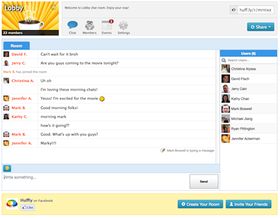This screenshot has height=218, width=280.
Task: Click the link icon beside huff.ly URL
Action: point(233,10)
